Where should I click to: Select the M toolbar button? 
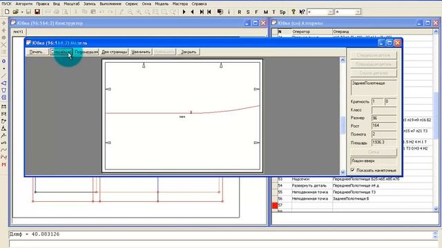pos(265,12)
